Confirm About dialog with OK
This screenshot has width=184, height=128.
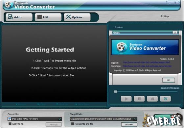tap(169, 80)
